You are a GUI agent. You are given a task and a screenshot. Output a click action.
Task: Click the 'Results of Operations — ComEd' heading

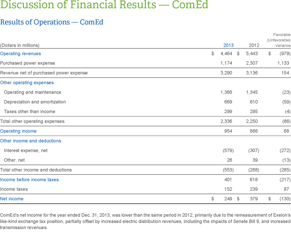click(x=51, y=22)
